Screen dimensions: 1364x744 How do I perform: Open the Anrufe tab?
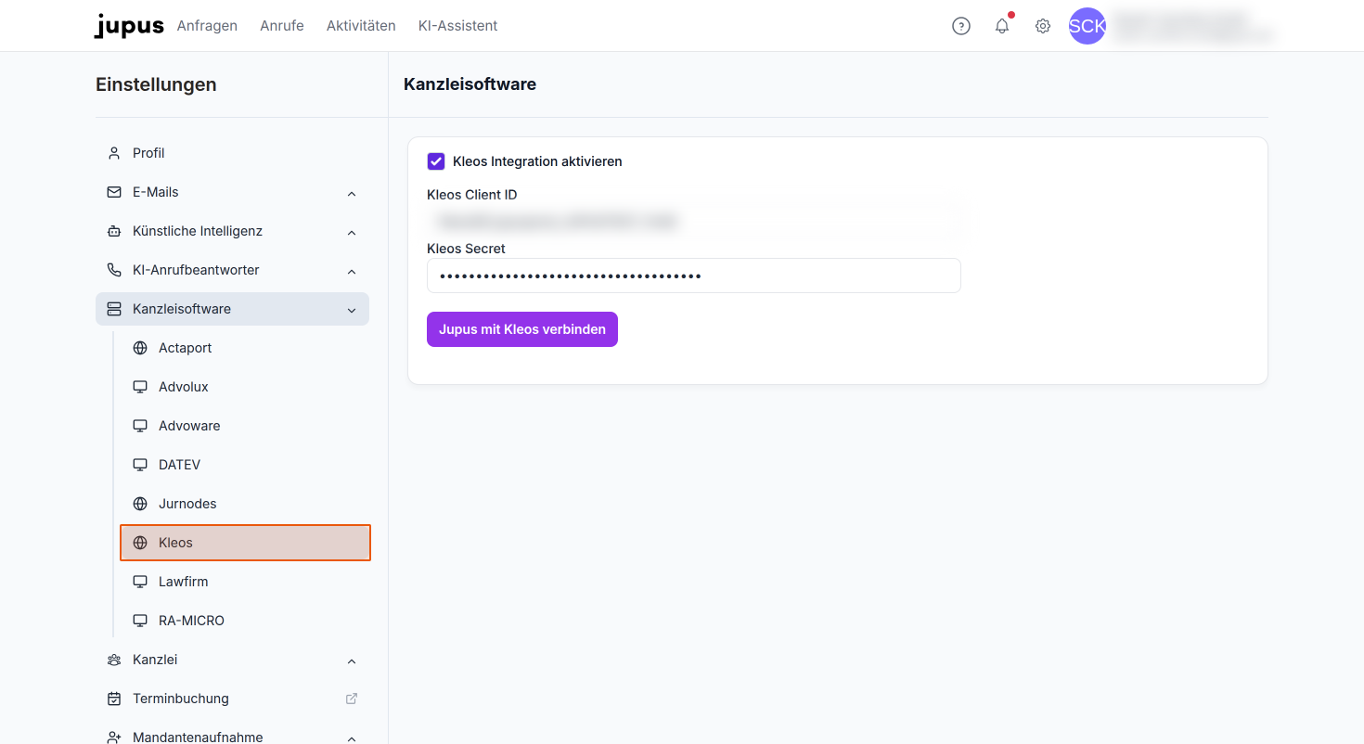point(282,26)
